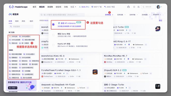
Task: Open Skills 中心 link
Action: coord(84,7)
